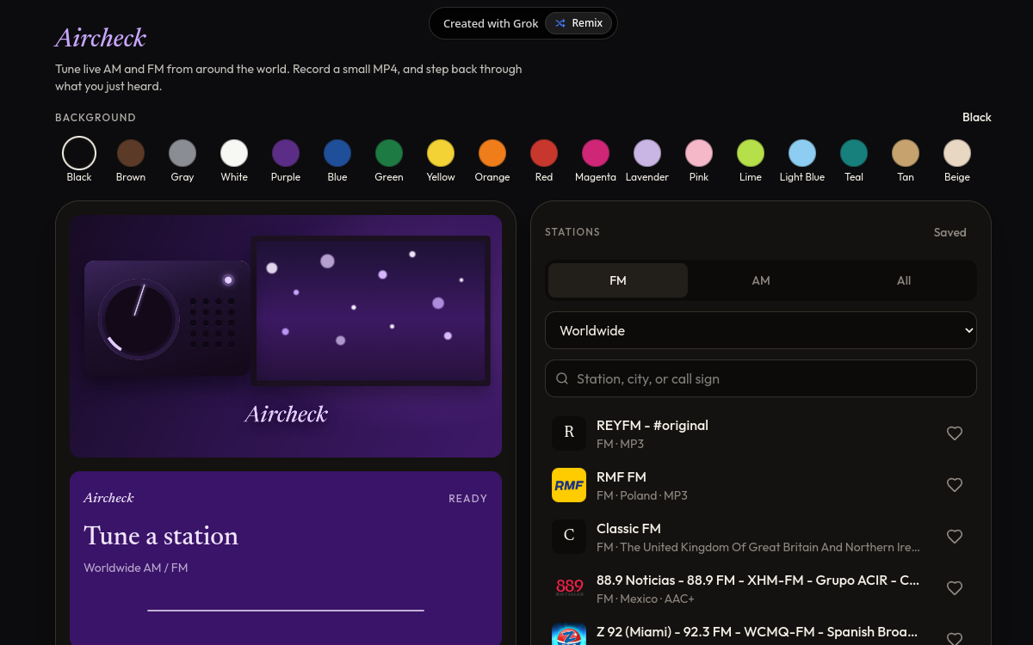The width and height of the screenshot is (1033, 645).
Task: Click the station search input field
Action: tap(761, 378)
